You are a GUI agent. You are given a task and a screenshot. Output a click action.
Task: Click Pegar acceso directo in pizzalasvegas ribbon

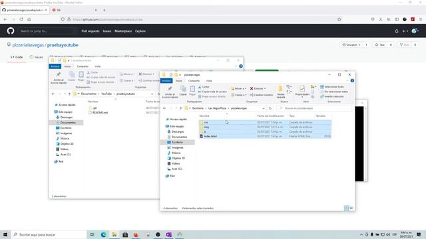coord(212,96)
